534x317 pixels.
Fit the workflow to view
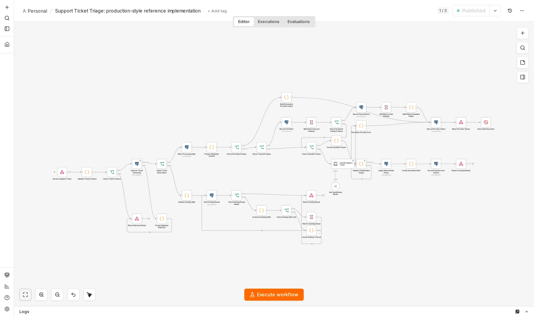coord(25,295)
